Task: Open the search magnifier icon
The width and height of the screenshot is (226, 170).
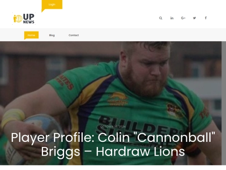Action: [161, 18]
